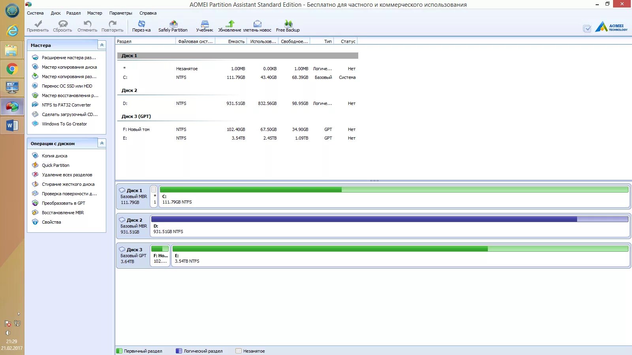The height and width of the screenshot is (355, 632).
Task: Click E: partition usage bar on Disk 3
Action: 400,249
